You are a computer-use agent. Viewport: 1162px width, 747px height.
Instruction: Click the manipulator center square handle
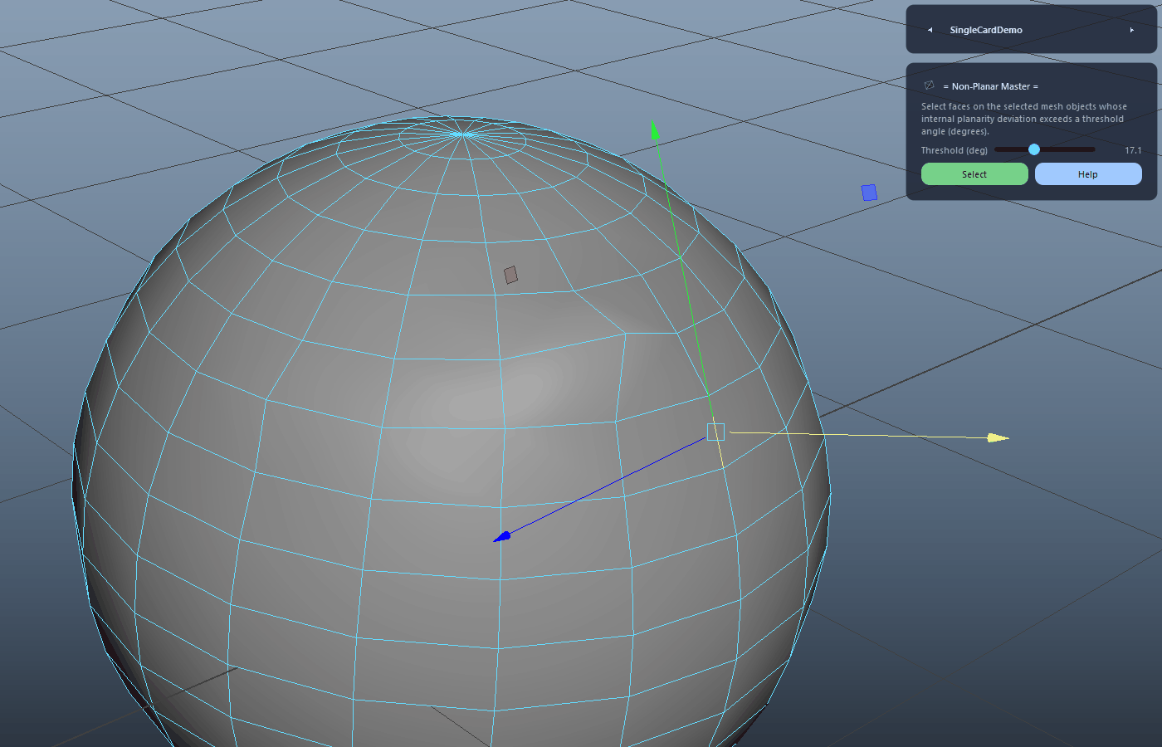pos(715,432)
